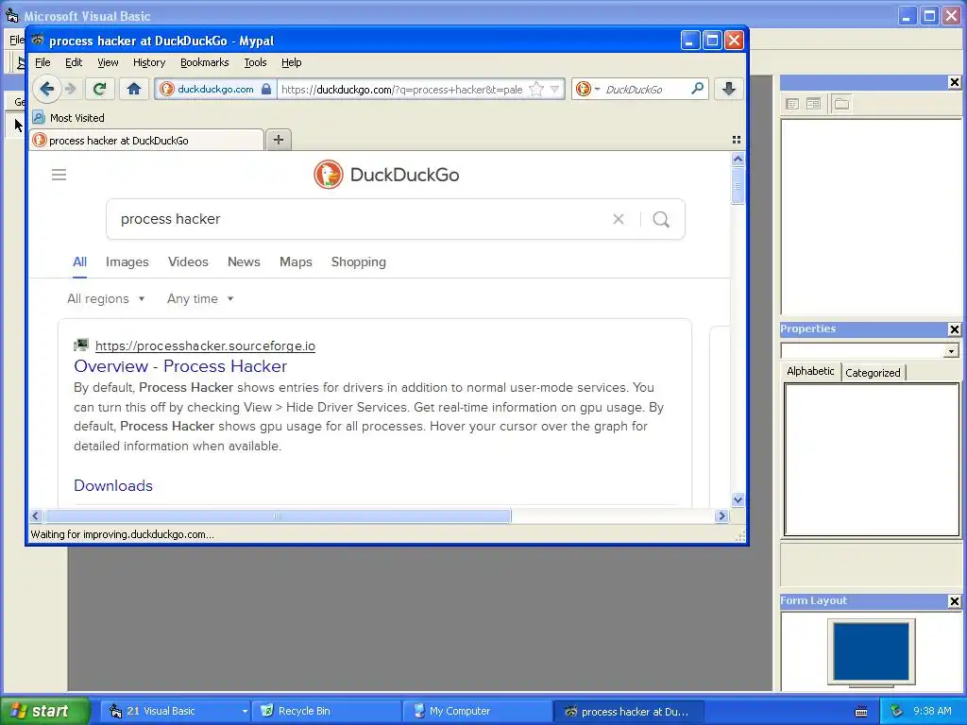Image resolution: width=967 pixels, height=725 pixels.
Task: Click the vertical scrollbar up arrow
Action: (738, 159)
